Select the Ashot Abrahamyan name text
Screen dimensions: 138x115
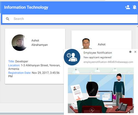(40, 43)
